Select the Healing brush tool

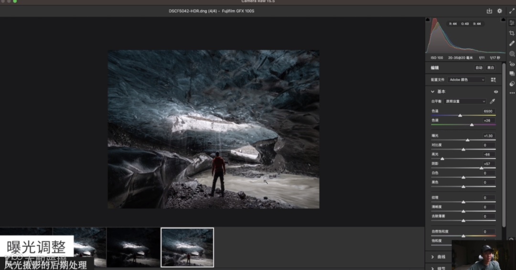(512, 43)
